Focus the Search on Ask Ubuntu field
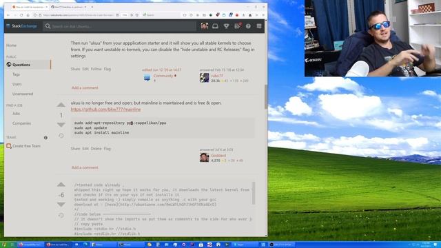The height and width of the screenshot is (248, 441). tap(119, 26)
